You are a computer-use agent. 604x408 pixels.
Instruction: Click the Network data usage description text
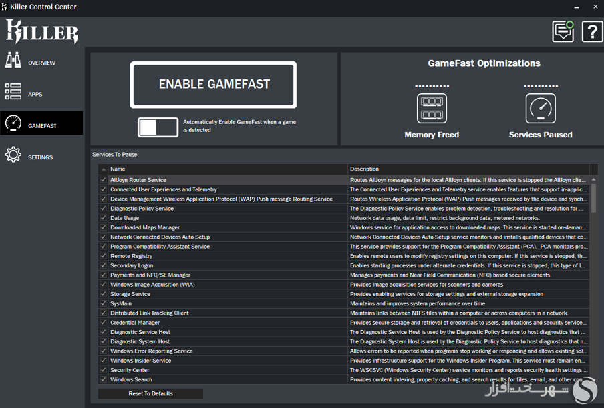coord(444,218)
